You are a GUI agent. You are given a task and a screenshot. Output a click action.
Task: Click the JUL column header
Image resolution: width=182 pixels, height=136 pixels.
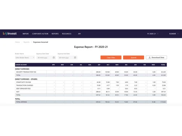(81, 65)
